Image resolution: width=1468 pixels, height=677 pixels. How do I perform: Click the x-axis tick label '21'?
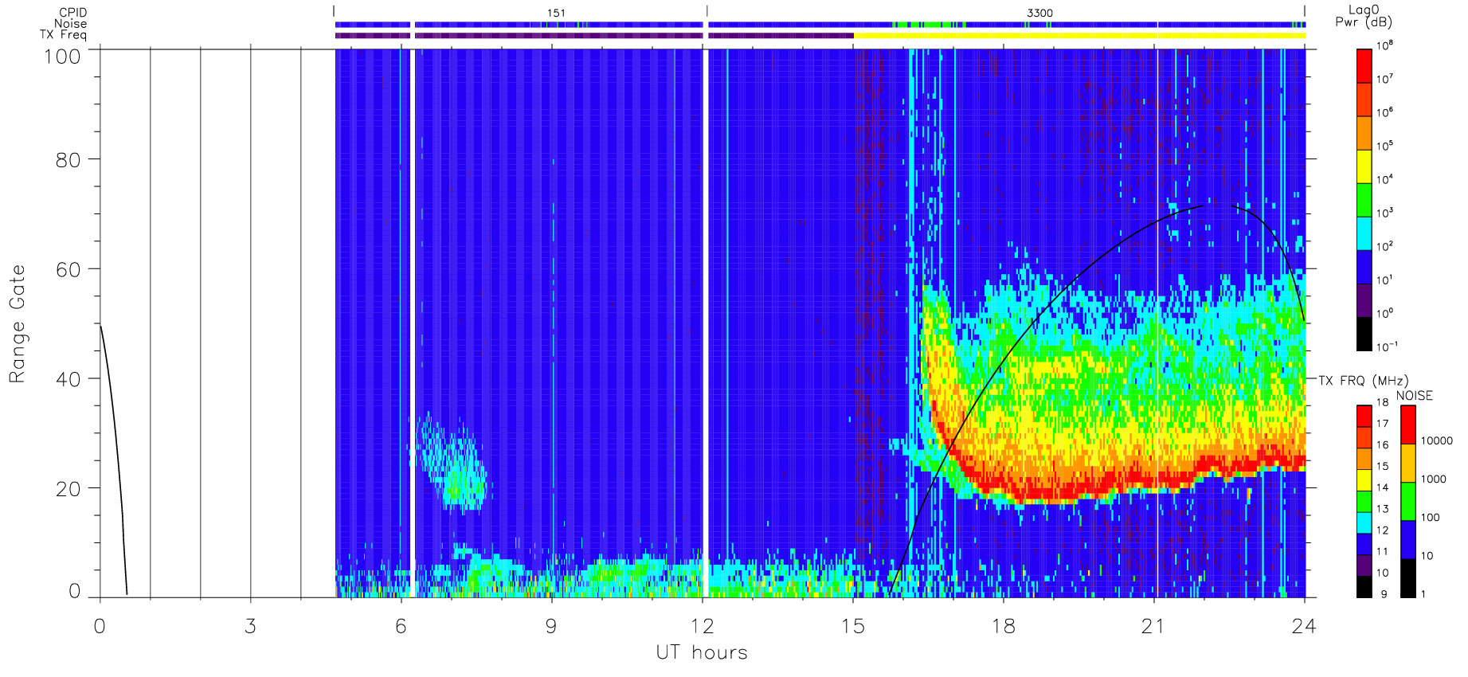[1154, 627]
